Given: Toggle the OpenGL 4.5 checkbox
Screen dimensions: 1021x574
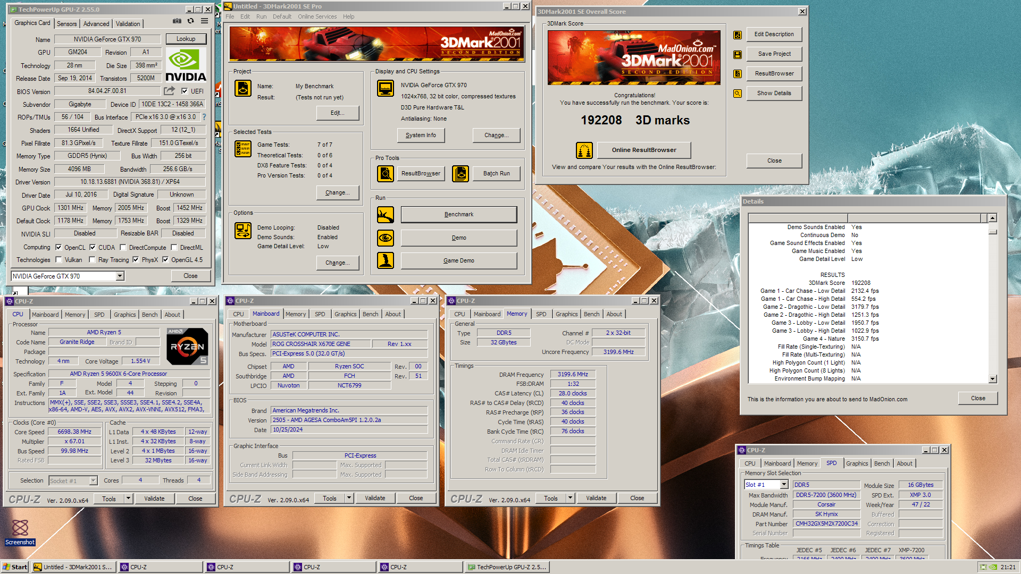Looking at the screenshot, I should (165, 259).
